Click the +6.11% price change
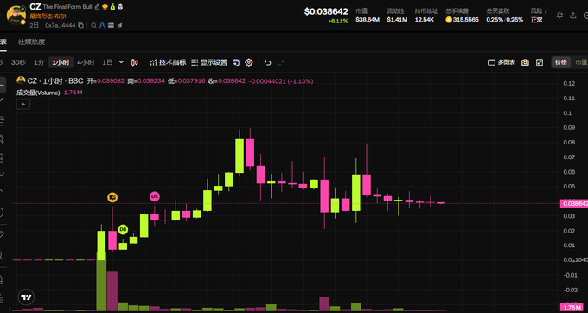Viewport: 588px width, 313px height. pyautogui.click(x=338, y=22)
